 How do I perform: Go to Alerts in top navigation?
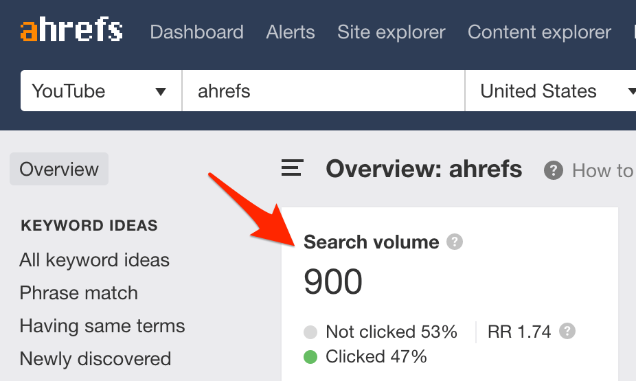coord(291,32)
